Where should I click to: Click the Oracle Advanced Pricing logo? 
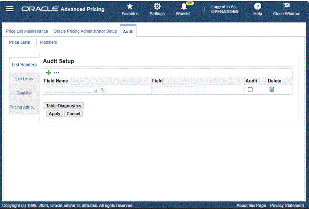pos(63,9)
